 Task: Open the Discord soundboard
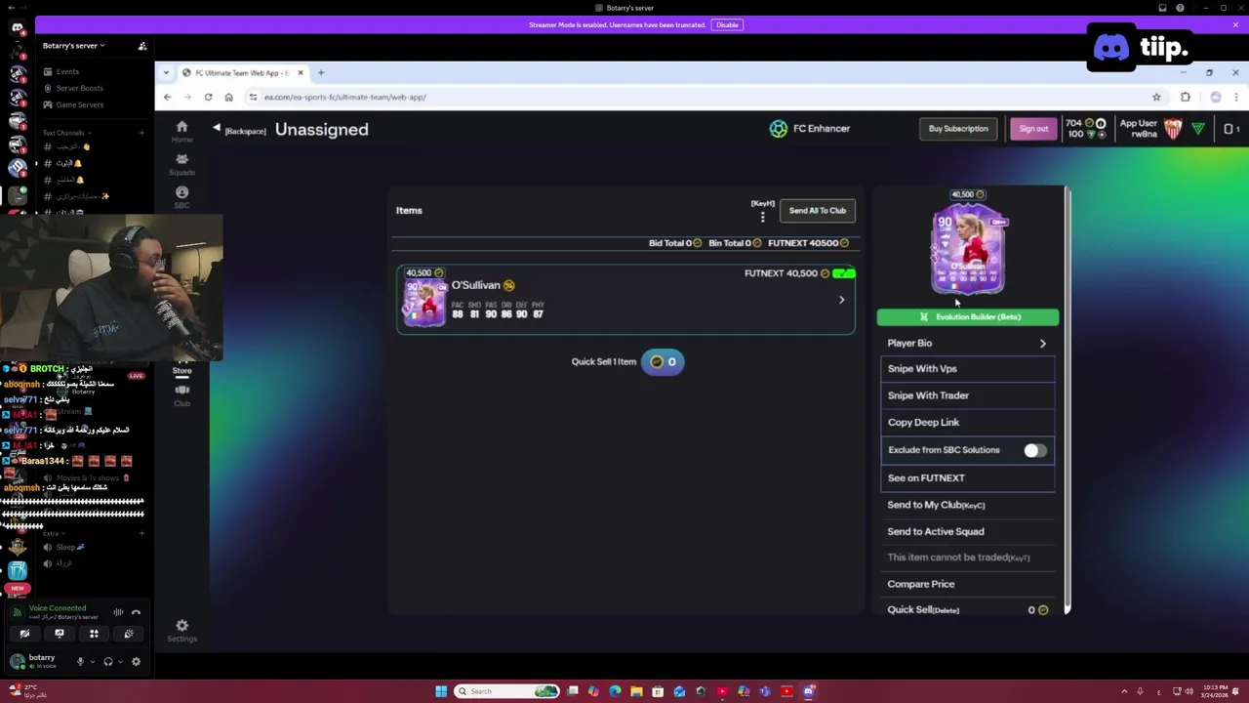click(128, 634)
